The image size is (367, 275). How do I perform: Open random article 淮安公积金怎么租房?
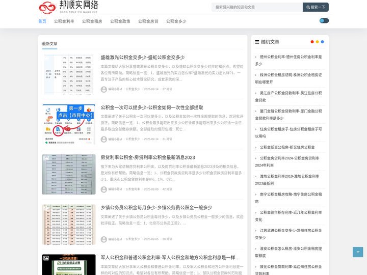[x=289, y=252]
